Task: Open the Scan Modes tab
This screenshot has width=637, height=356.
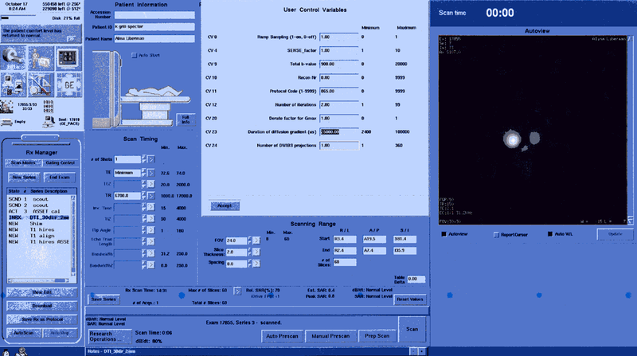Action: (24, 162)
